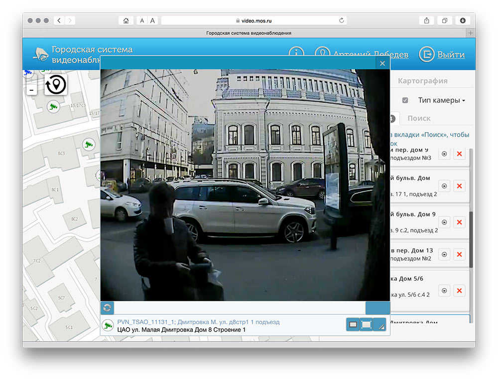Click the Выйти logout link
Image resolution: width=498 pixels, height=380 pixels.
coord(451,55)
